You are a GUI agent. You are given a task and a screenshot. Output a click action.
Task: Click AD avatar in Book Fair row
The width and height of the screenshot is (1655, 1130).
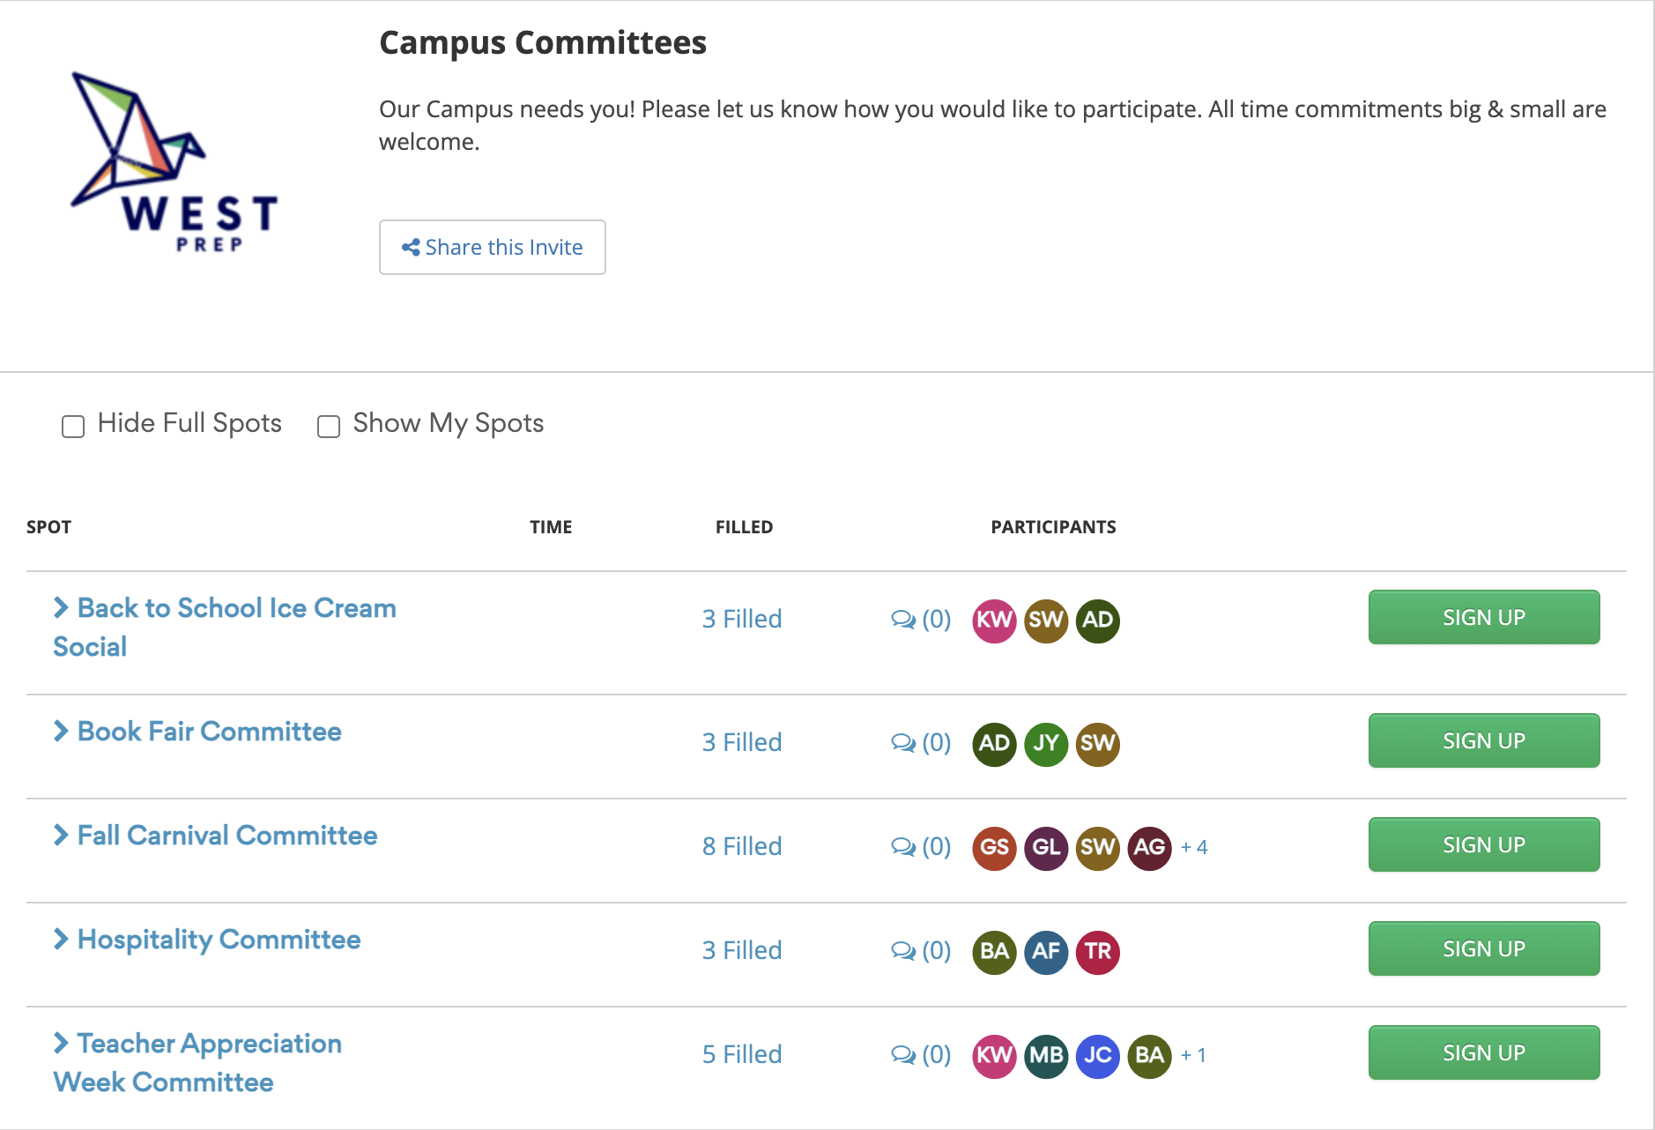[994, 744]
